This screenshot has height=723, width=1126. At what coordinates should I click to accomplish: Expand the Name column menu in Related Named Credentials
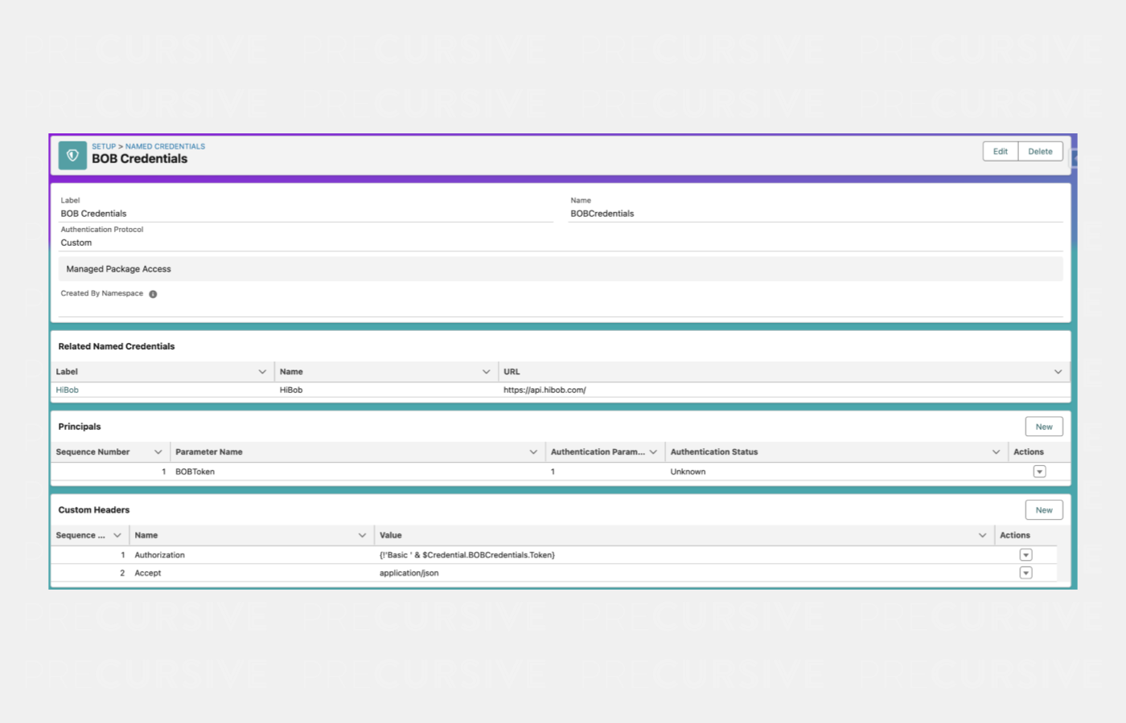point(486,372)
